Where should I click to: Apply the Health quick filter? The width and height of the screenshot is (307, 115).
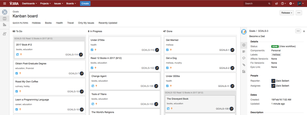59,23
